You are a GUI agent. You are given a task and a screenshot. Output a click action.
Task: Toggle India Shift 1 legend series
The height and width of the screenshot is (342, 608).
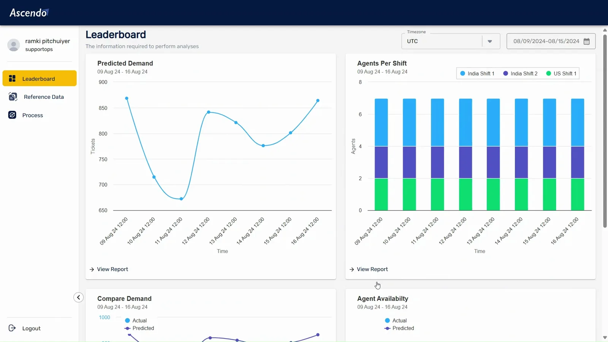pyautogui.click(x=477, y=73)
